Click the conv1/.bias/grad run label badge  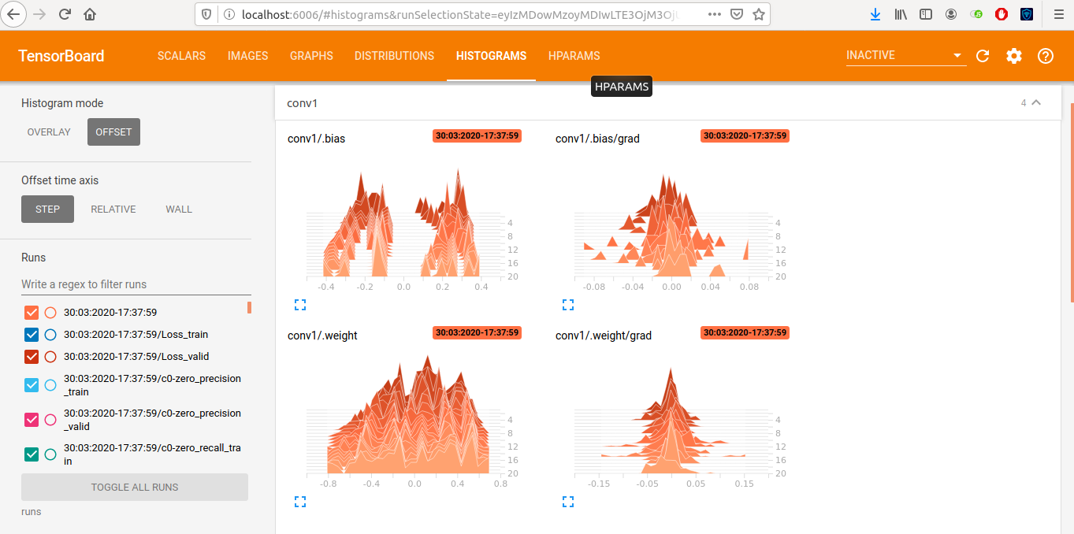(x=745, y=135)
